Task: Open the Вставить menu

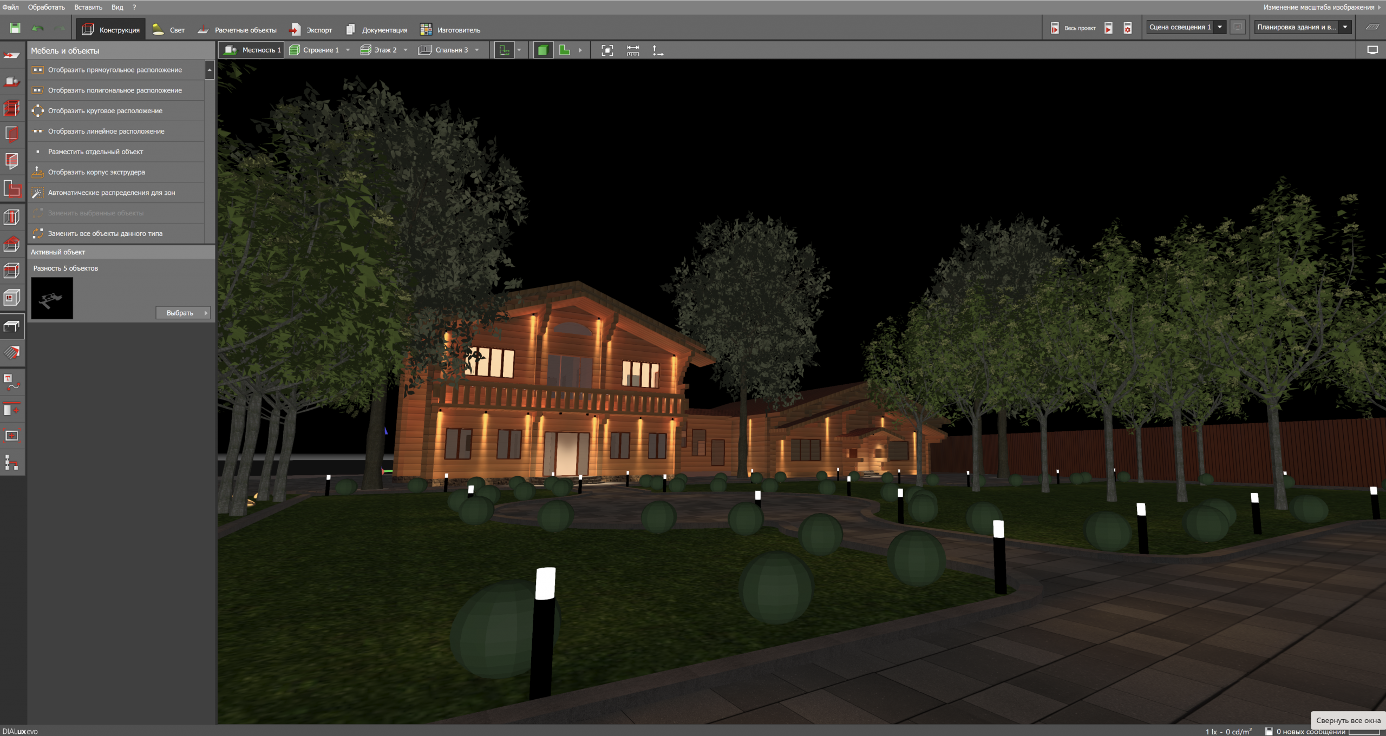Action: 88,7
